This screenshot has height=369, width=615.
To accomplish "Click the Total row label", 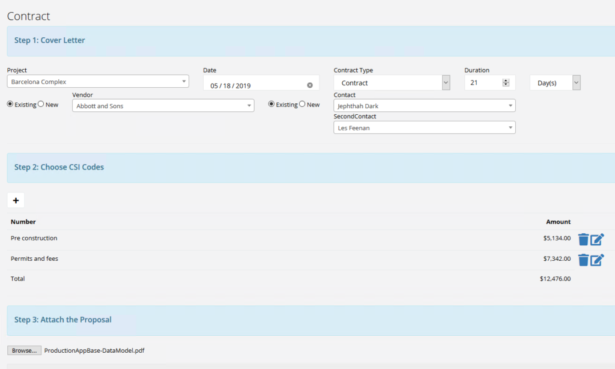I will click(17, 278).
